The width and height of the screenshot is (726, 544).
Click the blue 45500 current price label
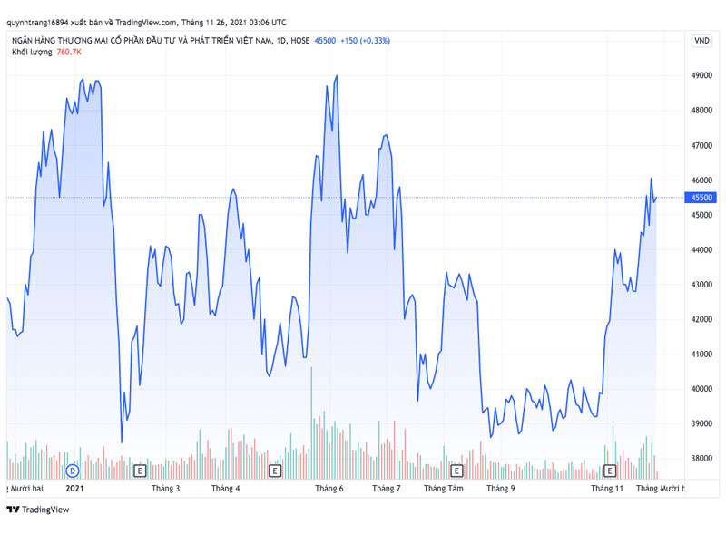tap(701, 198)
